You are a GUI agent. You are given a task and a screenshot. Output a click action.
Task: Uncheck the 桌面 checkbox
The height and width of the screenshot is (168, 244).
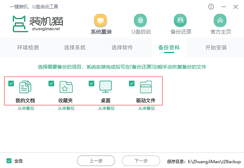click(x=91, y=83)
